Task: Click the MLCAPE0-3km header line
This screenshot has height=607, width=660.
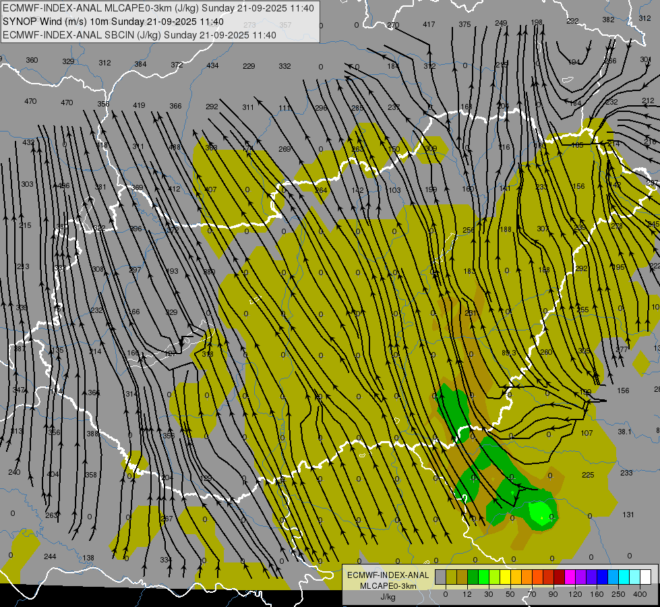Action: click(158, 8)
